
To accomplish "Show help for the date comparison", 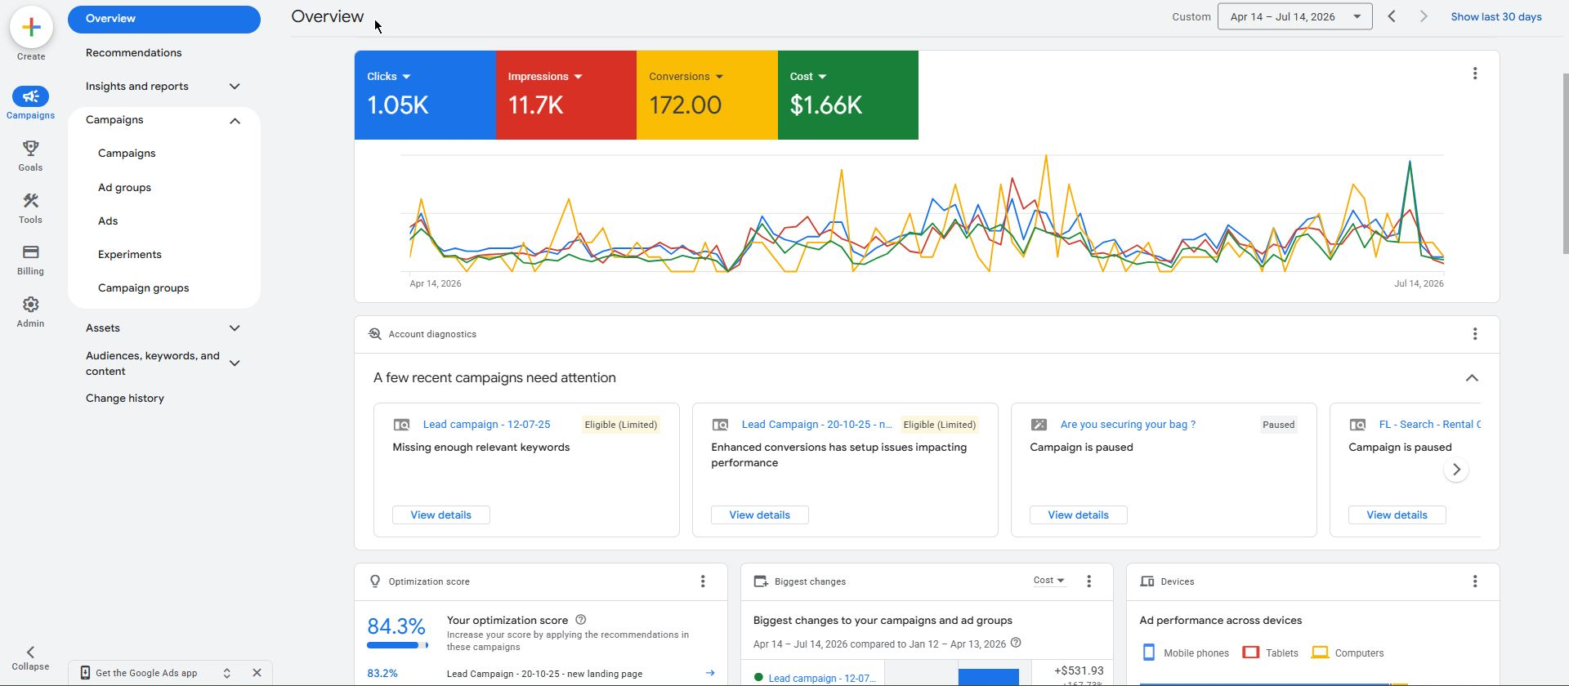I will [1016, 643].
